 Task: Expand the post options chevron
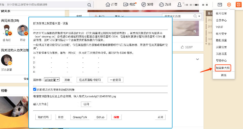[197, 59]
